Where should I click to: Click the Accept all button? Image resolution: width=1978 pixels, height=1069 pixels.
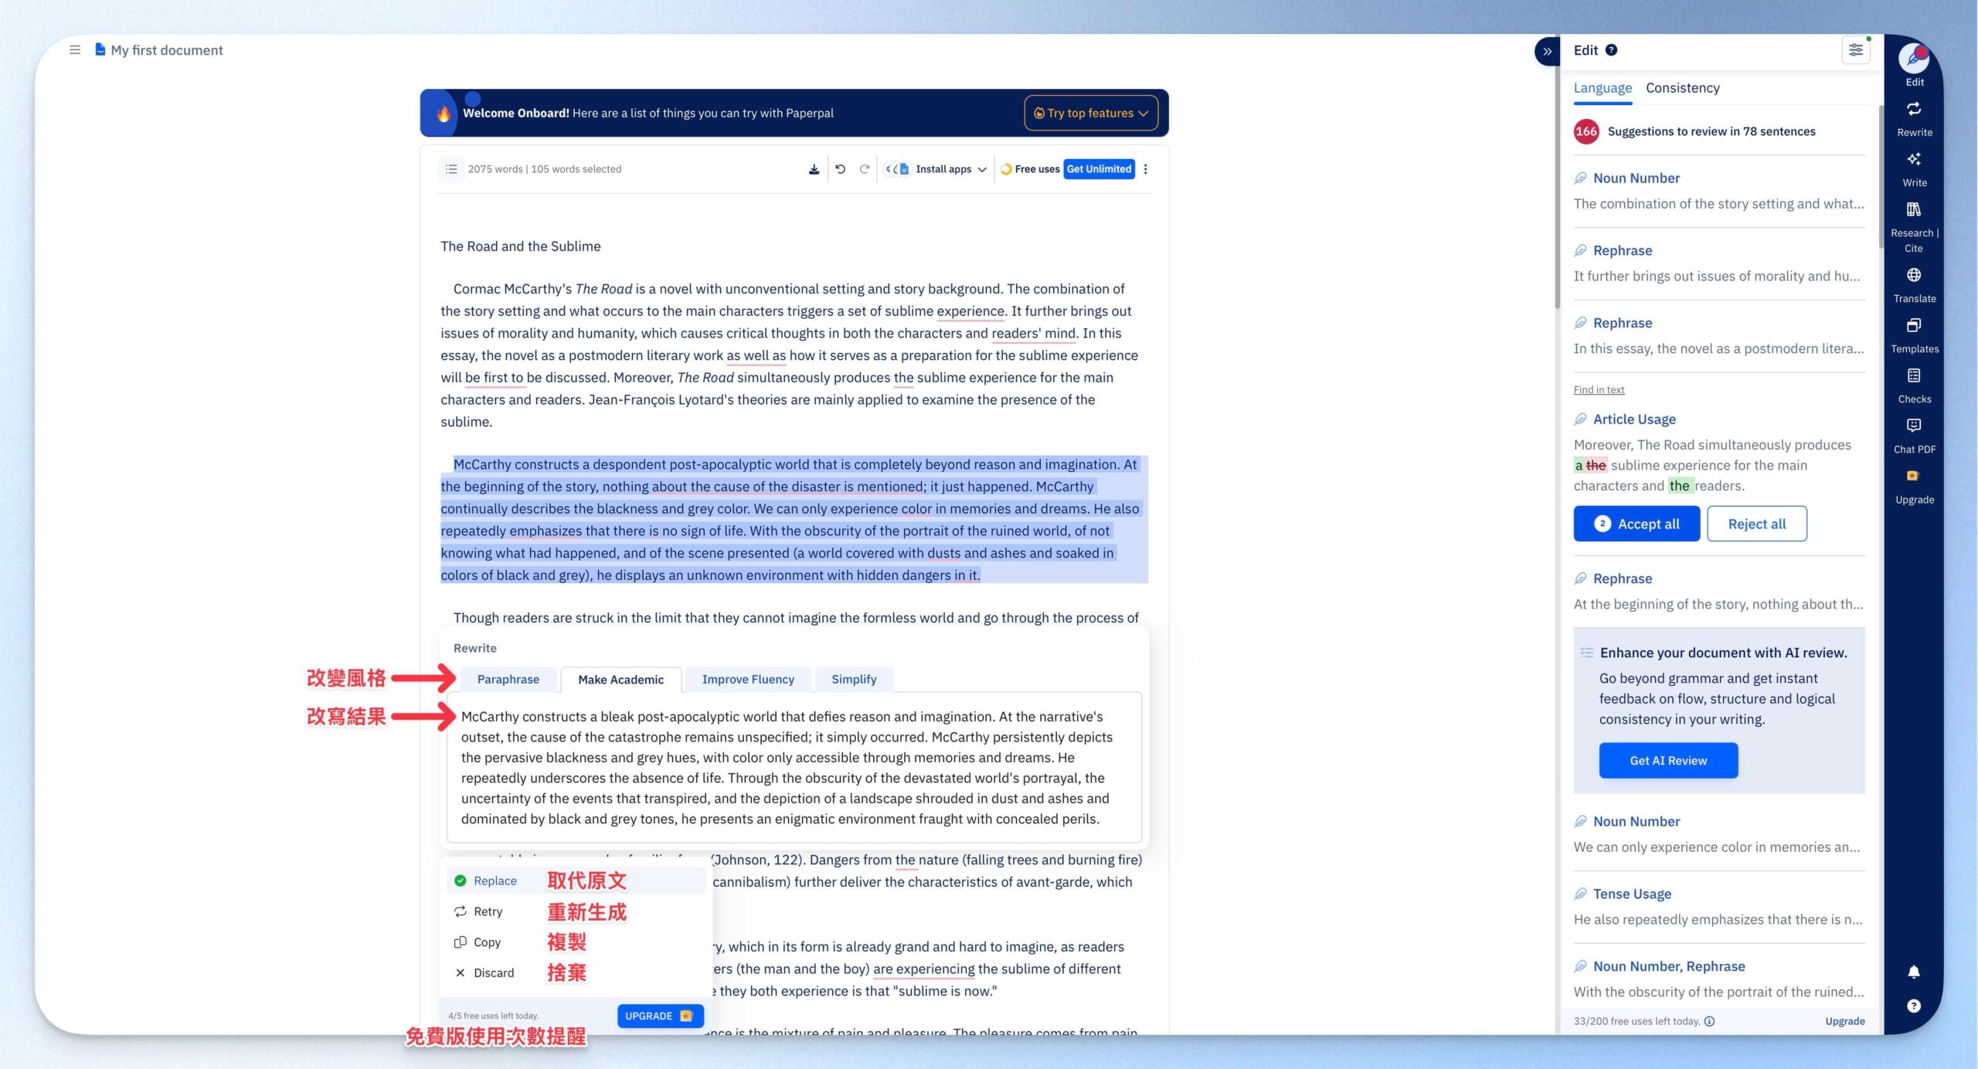[x=1636, y=524]
